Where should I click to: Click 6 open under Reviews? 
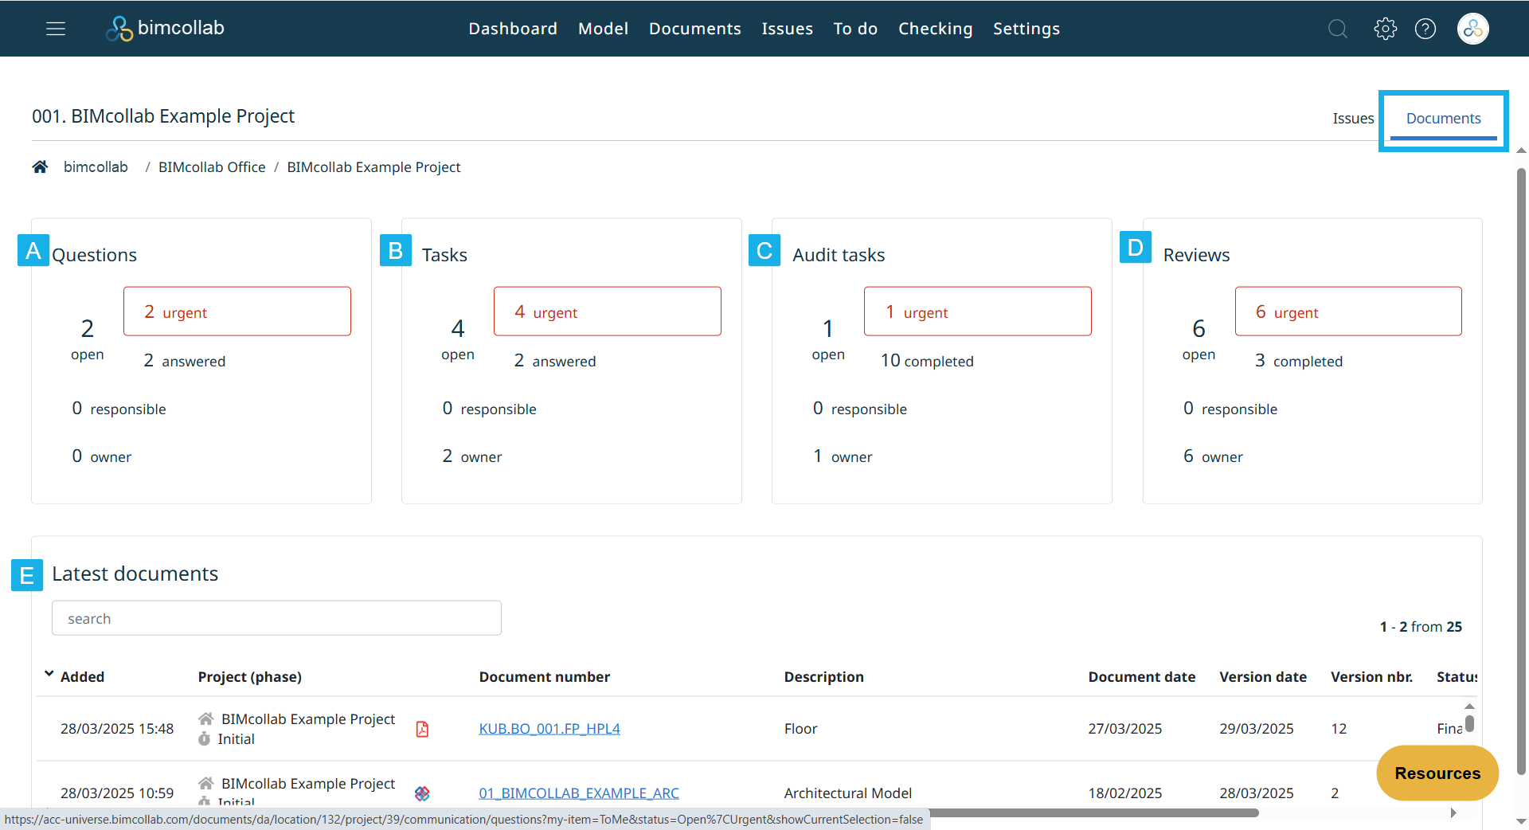pos(1199,339)
